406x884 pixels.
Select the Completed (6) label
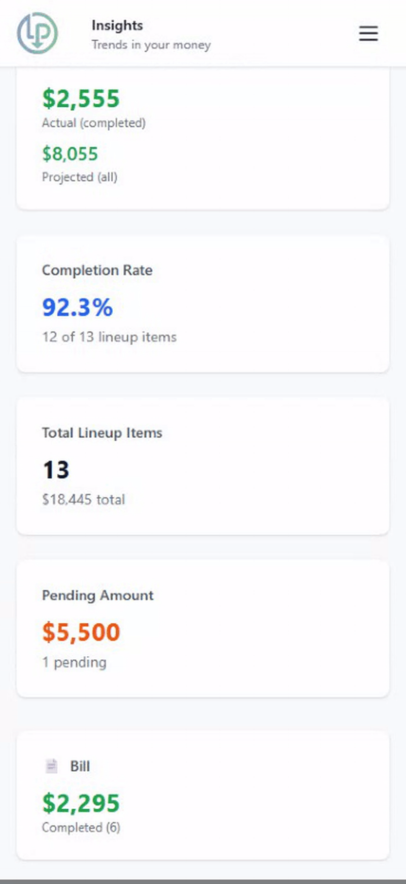tap(81, 828)
